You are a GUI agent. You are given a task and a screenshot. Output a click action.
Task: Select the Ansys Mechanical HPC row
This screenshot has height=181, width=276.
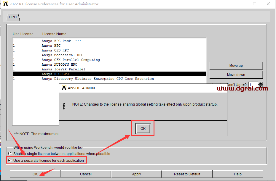point(109,55)
